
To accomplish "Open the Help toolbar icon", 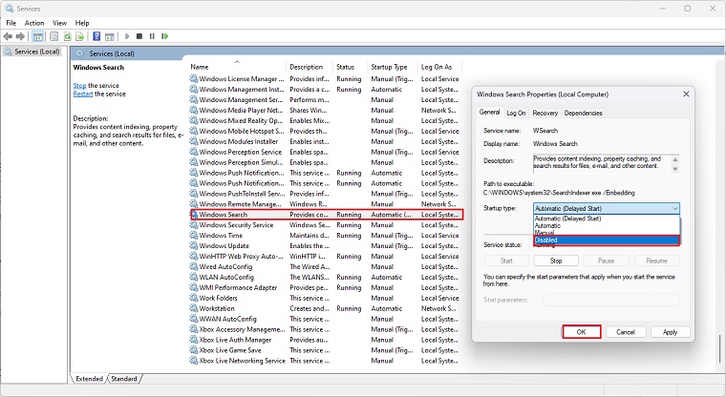I will 96,36.
